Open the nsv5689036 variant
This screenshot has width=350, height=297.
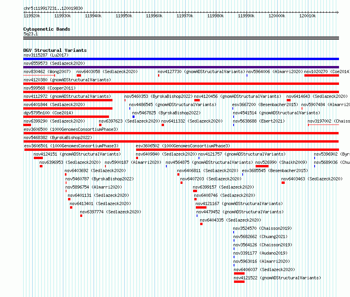pos(332,162)
